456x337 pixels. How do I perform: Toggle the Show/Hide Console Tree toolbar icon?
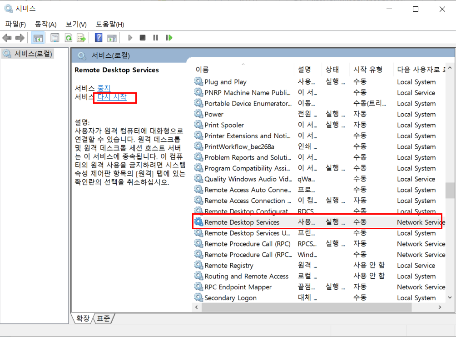click(38, 38)
